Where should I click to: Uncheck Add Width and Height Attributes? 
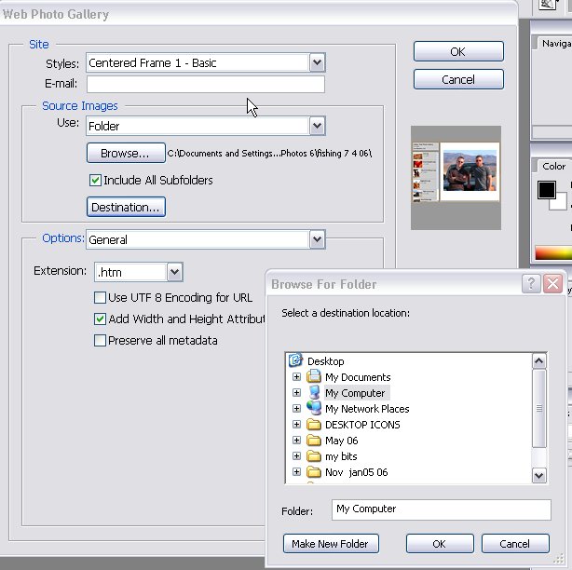[100, 319]
